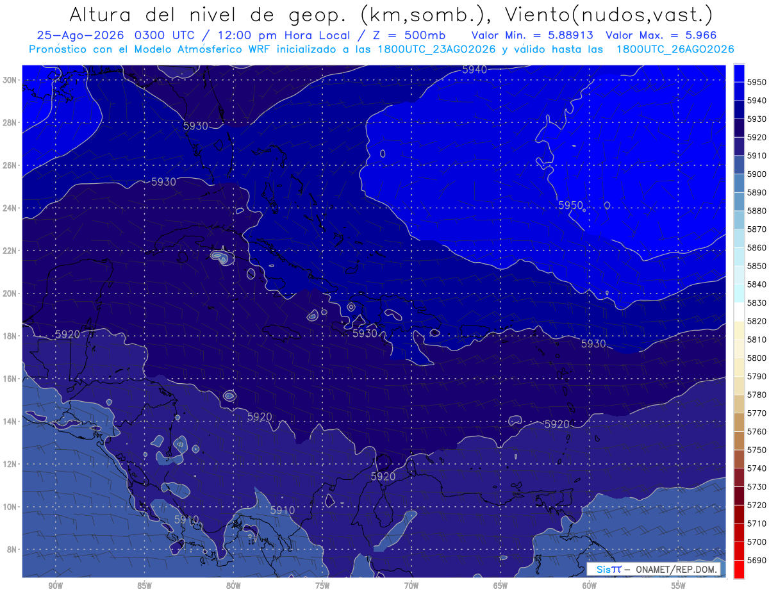
Task: Click the 5850 colorbar legend value
Action: coord(756,266)
